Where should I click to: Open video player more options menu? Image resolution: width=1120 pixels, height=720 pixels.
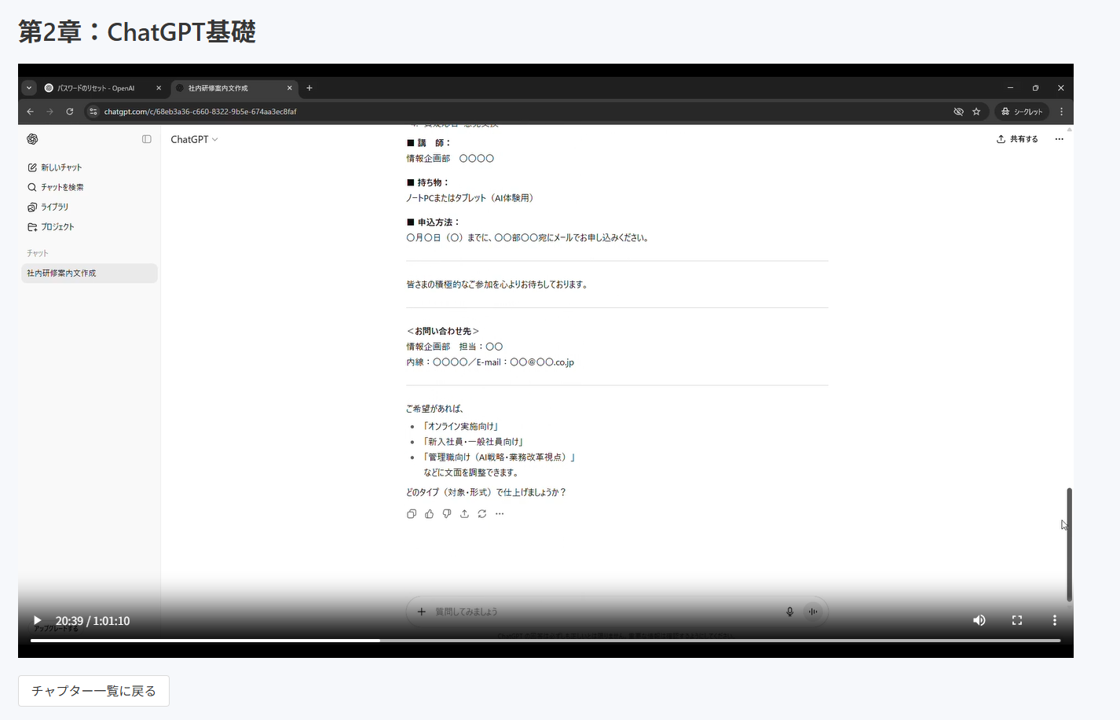1055,620
